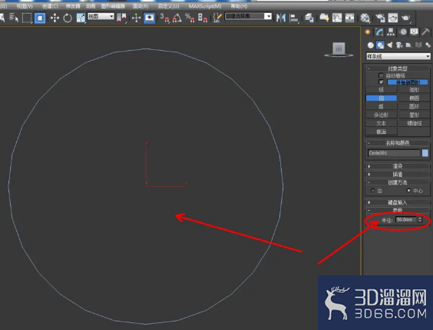Click the Render Production teapot icon
The width and height of the screenshot is (433, 330).
pos(405,18)
